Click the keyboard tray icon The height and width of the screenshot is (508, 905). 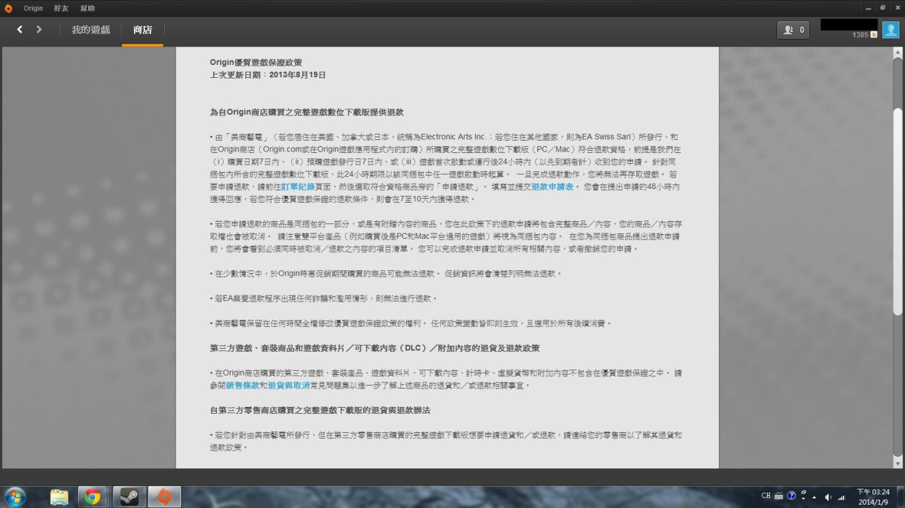coord(779,496)
